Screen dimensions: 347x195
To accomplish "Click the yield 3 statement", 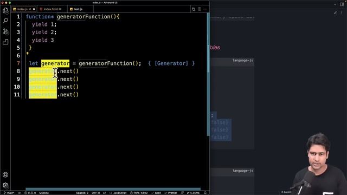I will click(43, 40).
